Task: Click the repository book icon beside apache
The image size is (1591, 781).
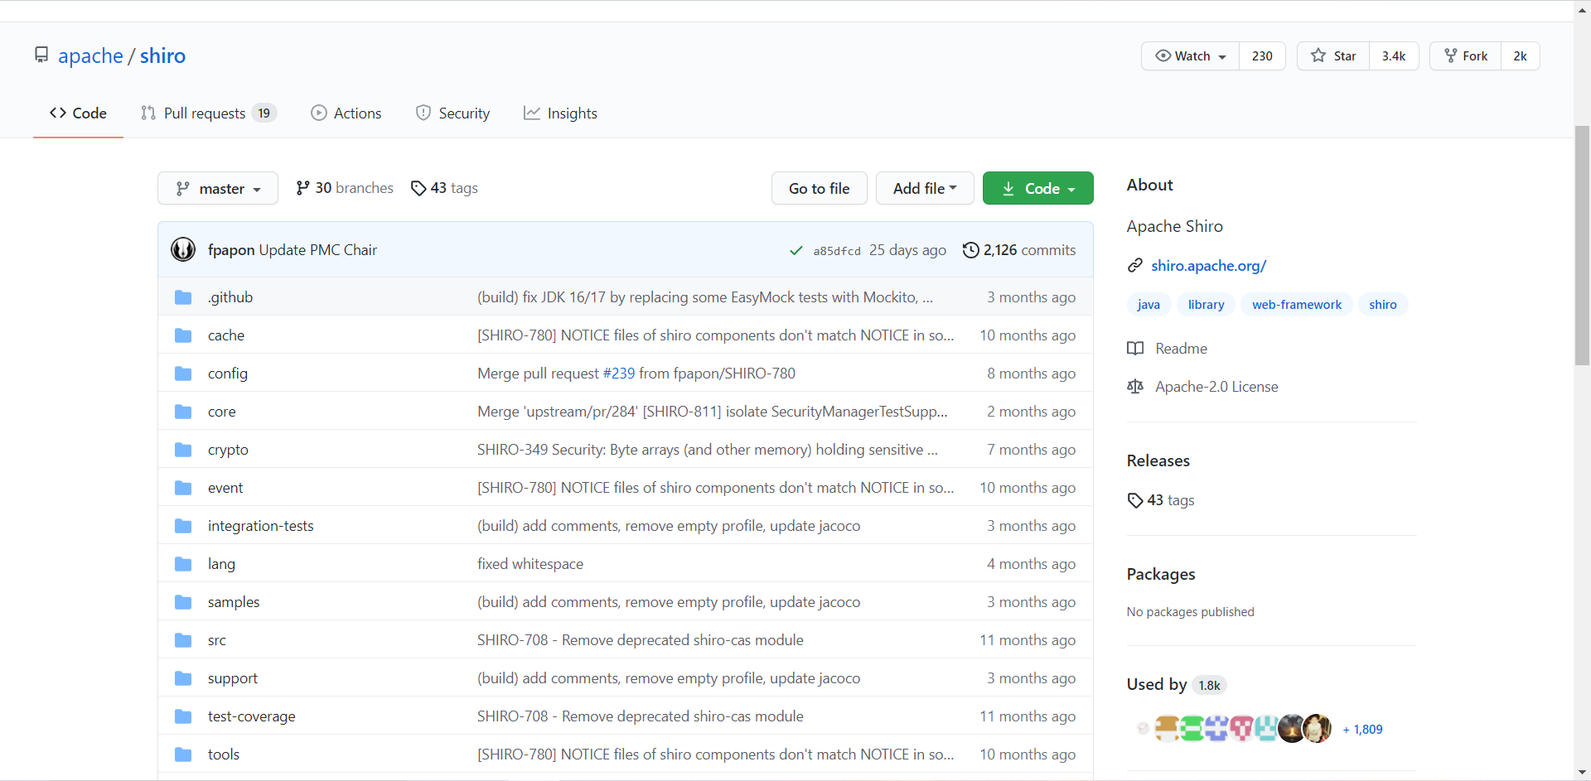Action: (41, 55)
